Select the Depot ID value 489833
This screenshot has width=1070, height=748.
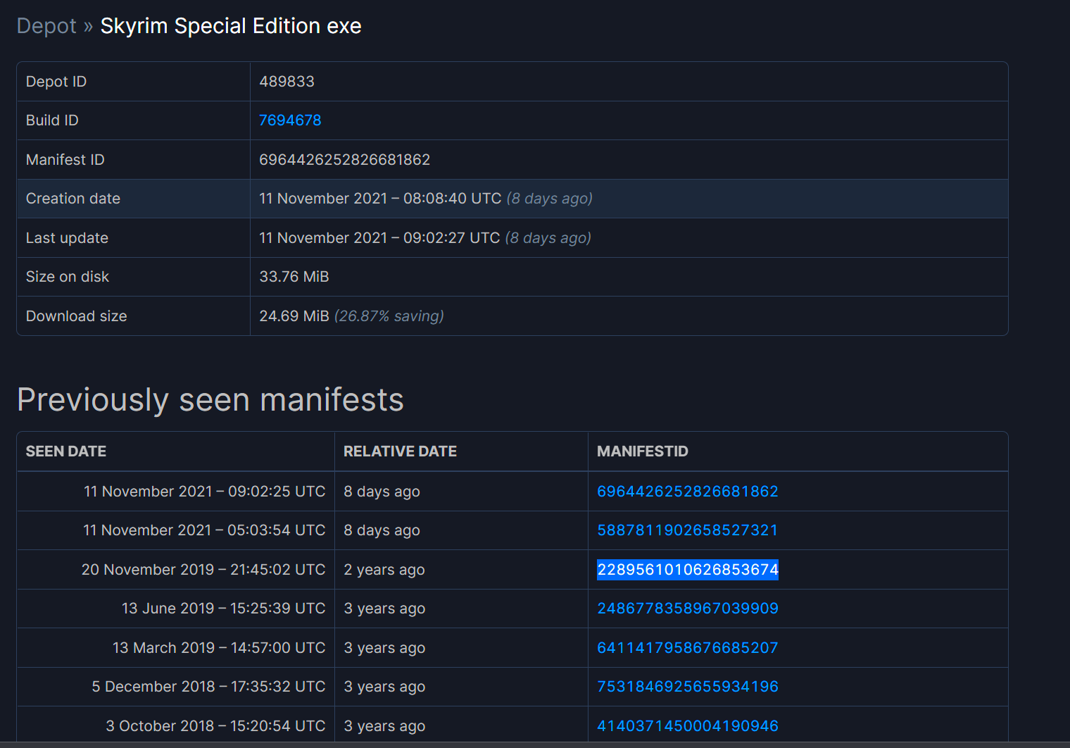287,82
